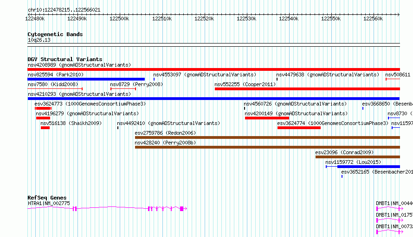
Task: Open nsv1159772 (Lou2015) variant label
Action: click(x=353, y=162)
